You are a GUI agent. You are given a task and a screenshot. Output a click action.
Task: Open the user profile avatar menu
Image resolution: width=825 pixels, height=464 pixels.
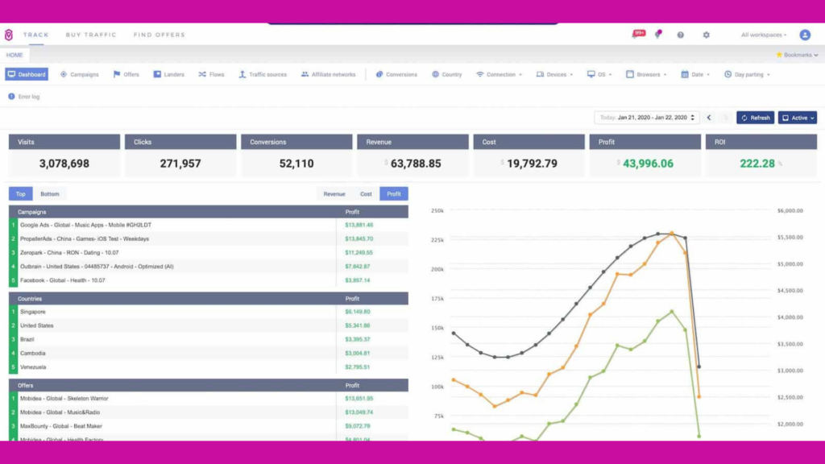(805, 35)
